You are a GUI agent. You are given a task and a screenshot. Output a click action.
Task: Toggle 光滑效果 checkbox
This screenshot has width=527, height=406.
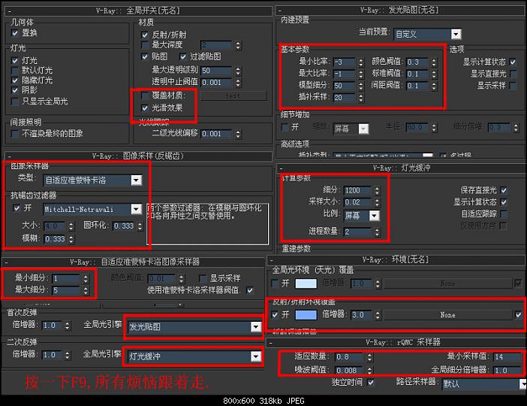tap(145, 108)
